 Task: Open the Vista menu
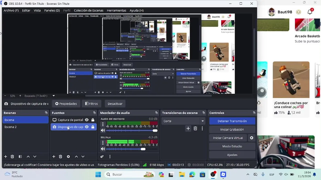[37, 10]
